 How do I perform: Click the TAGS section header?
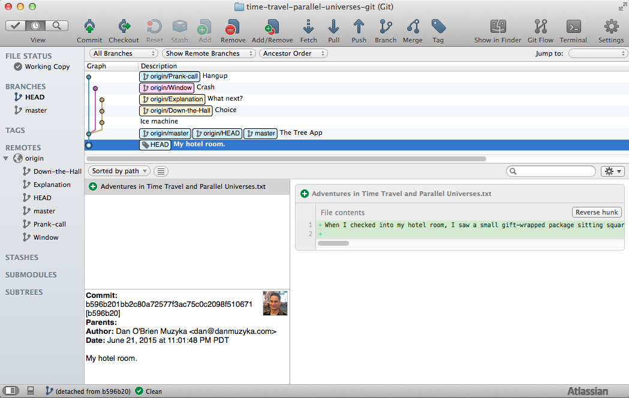(x=15, y=130)
